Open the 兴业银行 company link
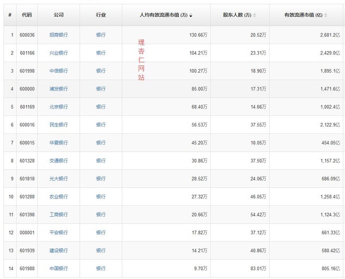Screen dimensions: 345x279 click(59, 53)
